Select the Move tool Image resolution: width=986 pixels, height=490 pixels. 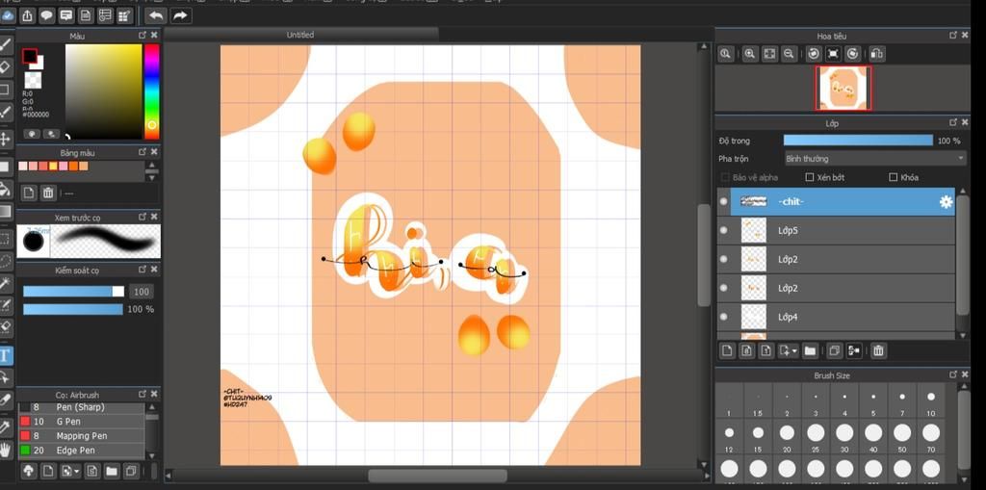pyautogui.click(x=5, y=139)
